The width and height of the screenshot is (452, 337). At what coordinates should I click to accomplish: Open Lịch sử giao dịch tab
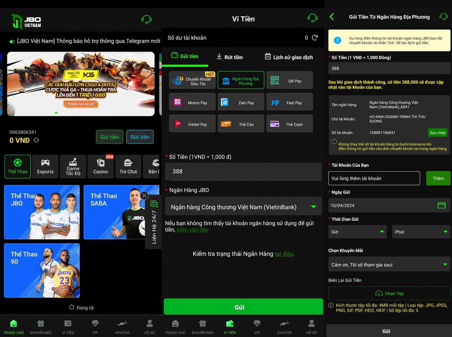point(289,57)
